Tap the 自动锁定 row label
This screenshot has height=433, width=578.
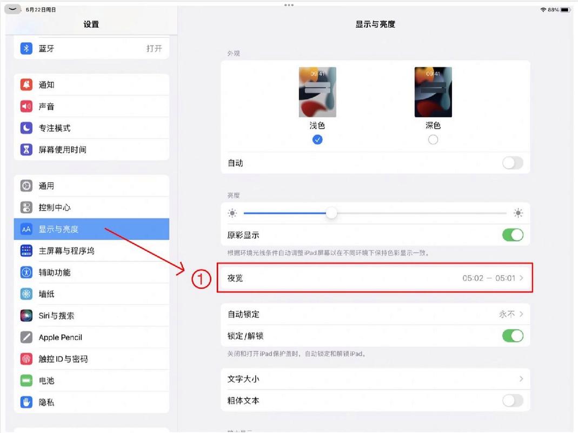point(243,314)
